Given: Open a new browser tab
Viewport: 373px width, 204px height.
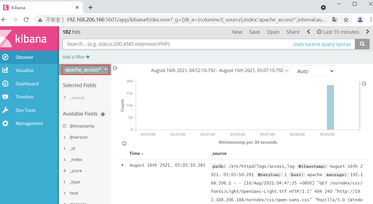Looking at the screenshot, I should click(90, 8).
